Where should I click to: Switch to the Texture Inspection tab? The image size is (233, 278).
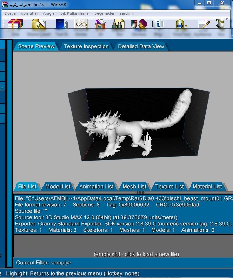[86, 47]
